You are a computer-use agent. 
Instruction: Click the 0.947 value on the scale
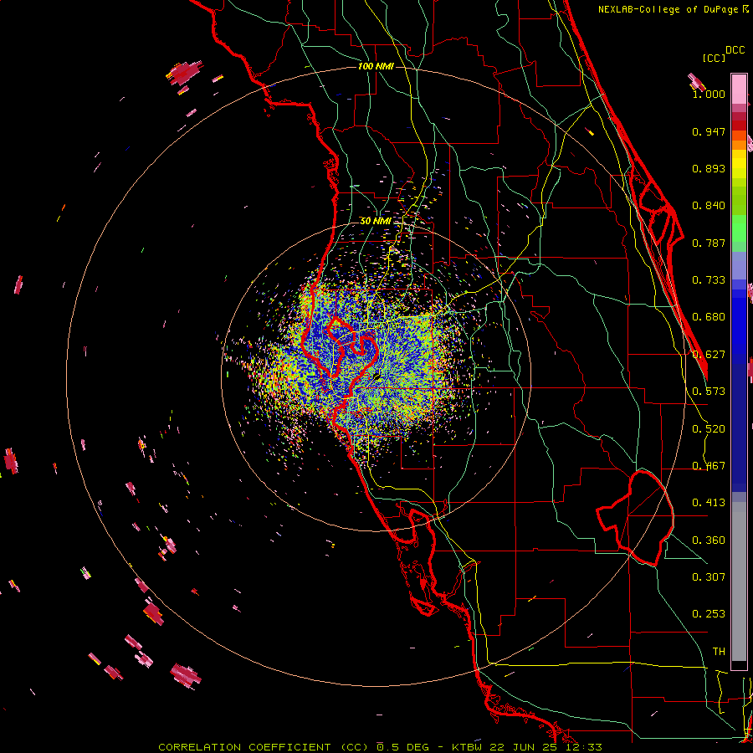(x=709, y=131)
